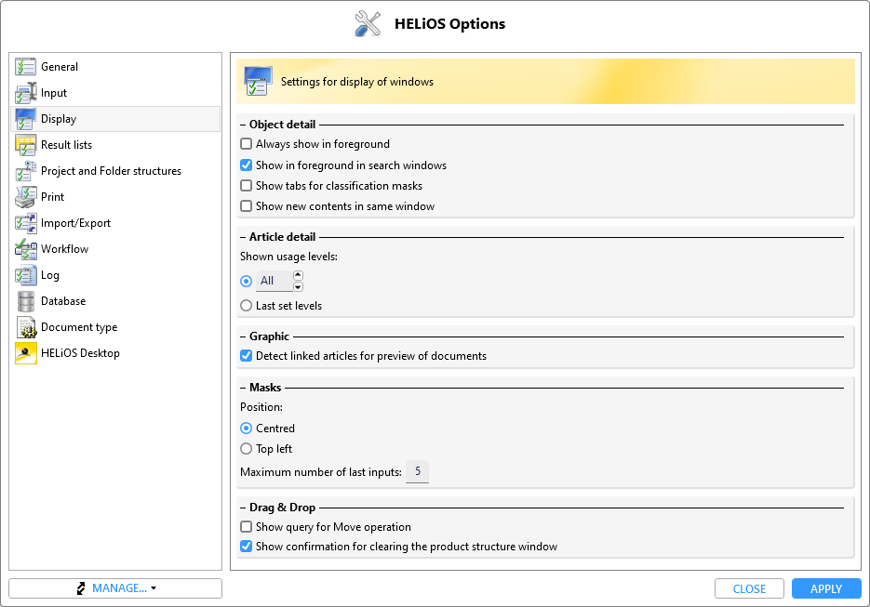Click the Input category icon
Screen dimensions: 870x607
[26, 93]
